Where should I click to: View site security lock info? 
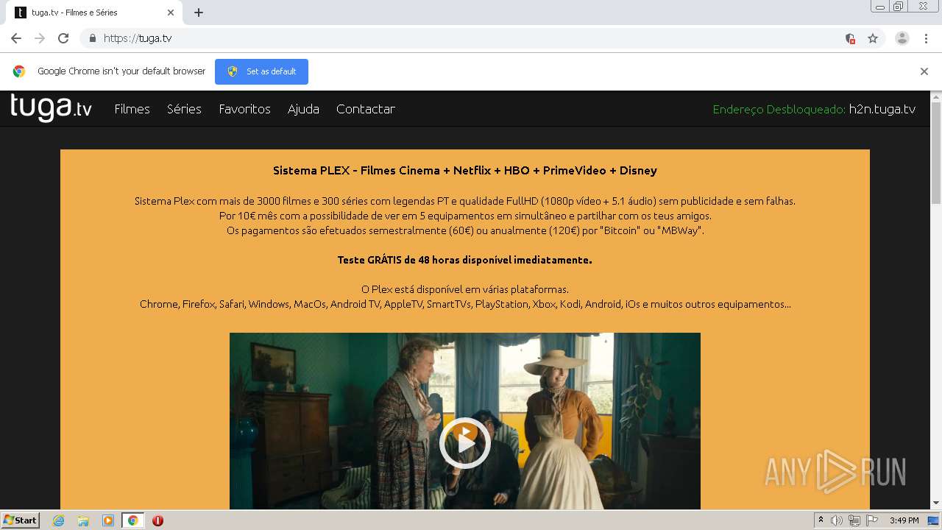pyautogui.click(x=92, y=38)
